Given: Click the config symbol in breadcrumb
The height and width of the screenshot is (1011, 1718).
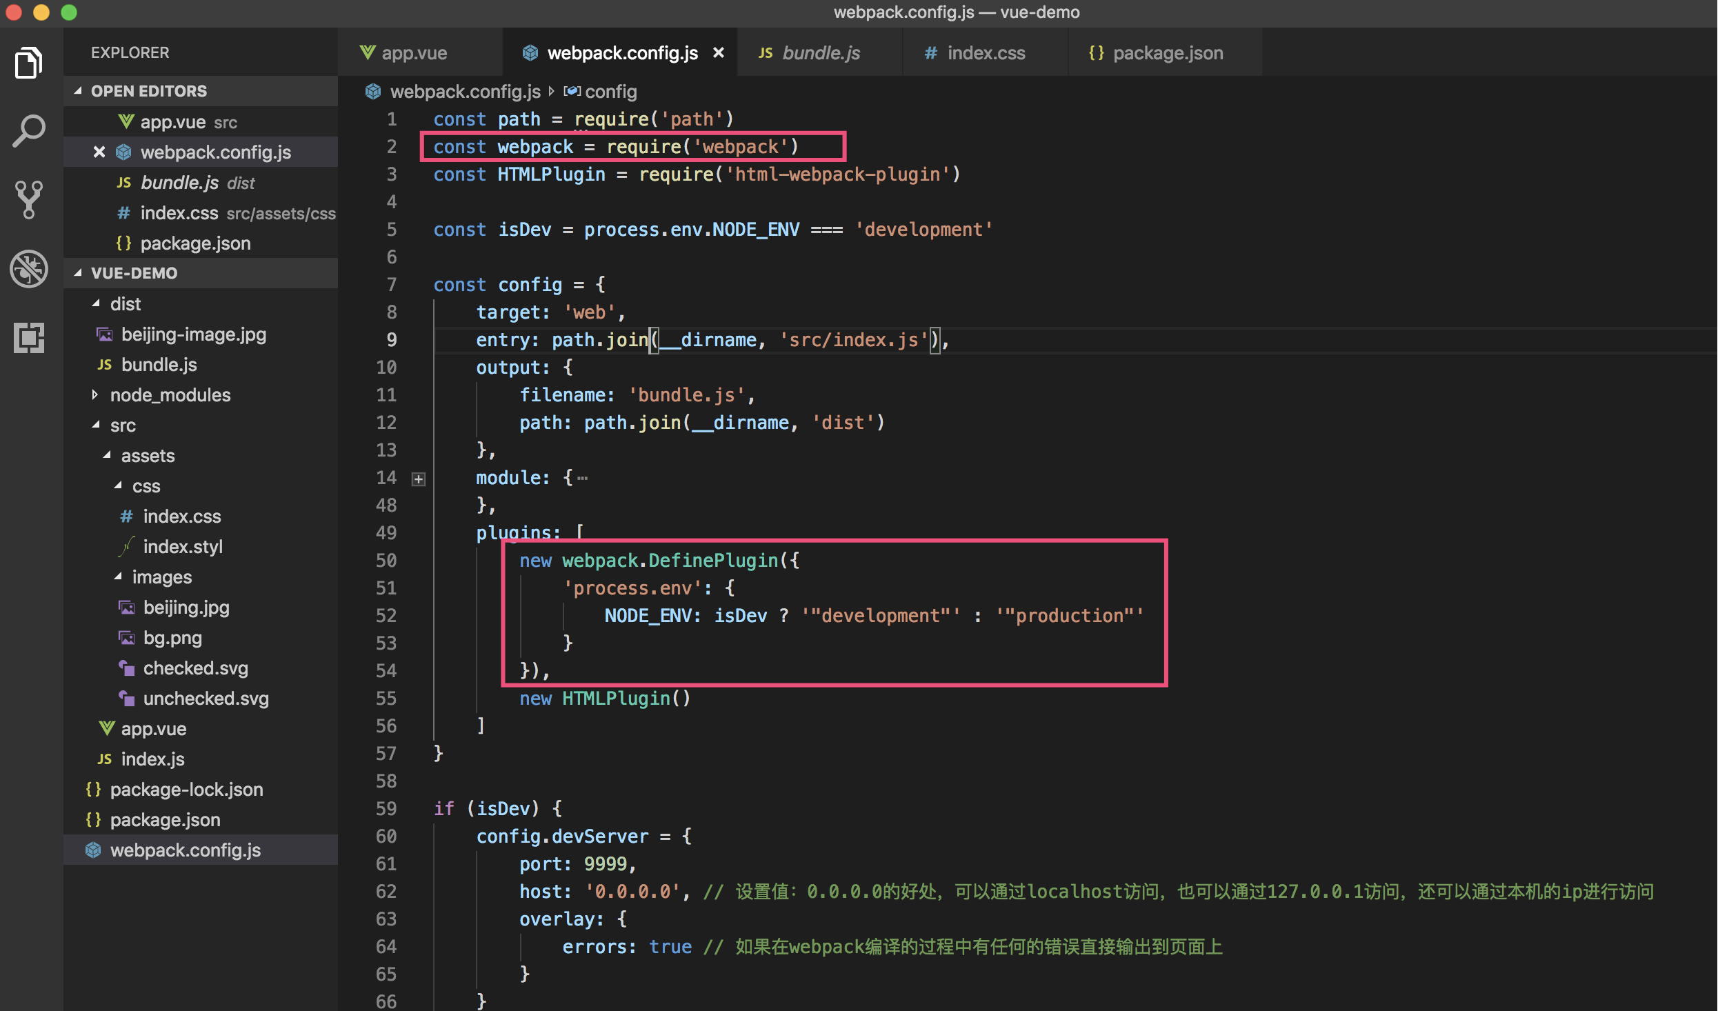Looking at the screenshot, I should (610, 92).
